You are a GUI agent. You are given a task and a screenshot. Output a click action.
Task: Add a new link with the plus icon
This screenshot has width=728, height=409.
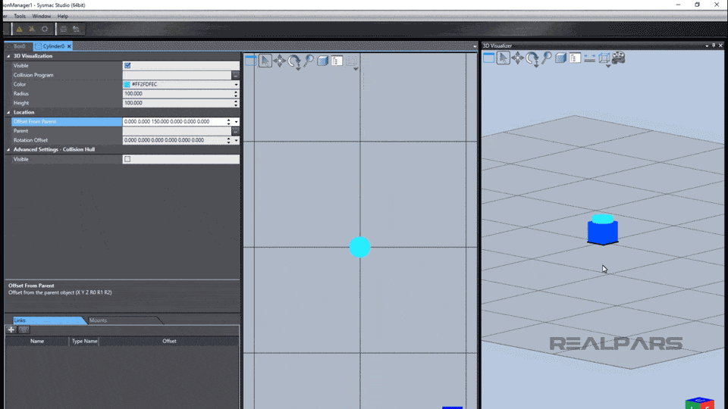pyautogui.click(x=11, y=329)
